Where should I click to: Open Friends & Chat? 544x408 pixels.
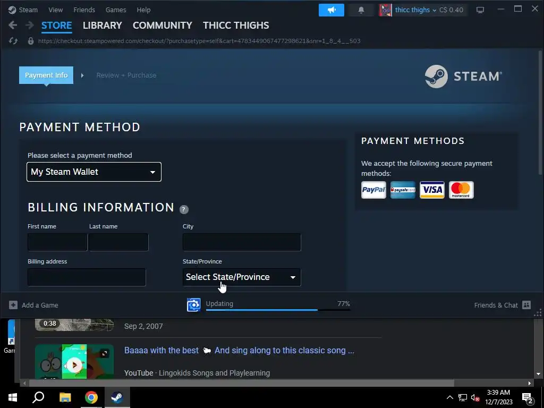[496, 305]
